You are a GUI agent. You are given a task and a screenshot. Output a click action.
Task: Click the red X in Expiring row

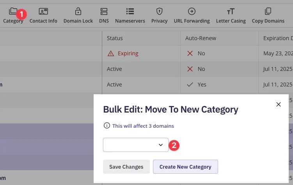click(190, 53)
